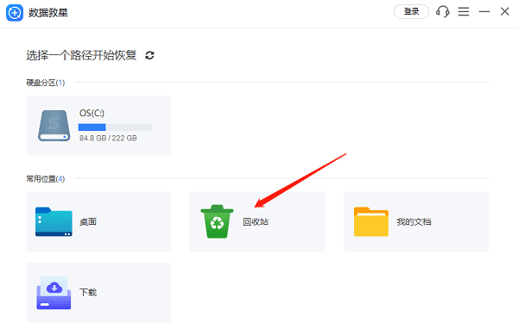Click the 数据救星 title text
The width and height of the screenshot is (518, 335).
48,13
